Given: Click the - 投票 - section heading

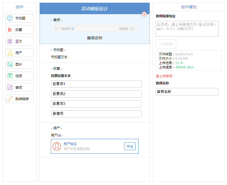Looking at the screenshot, I should click(x=57, y=68).
